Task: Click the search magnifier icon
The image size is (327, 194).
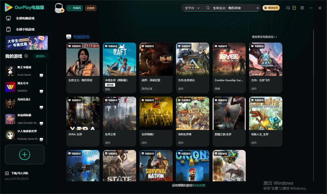Action: [208, 8]
